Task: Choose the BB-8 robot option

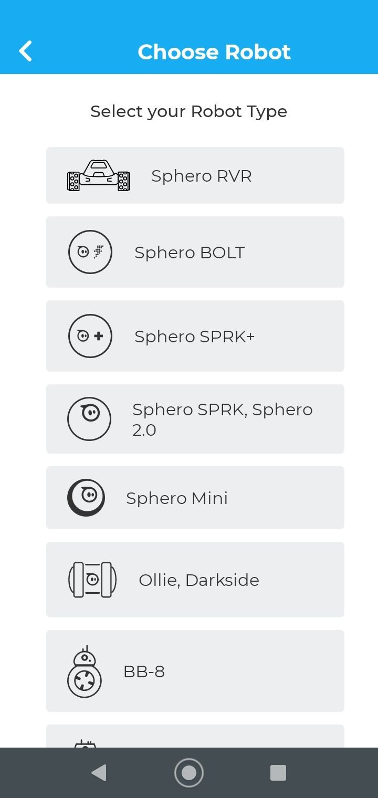Action: [x=195, y=671]
